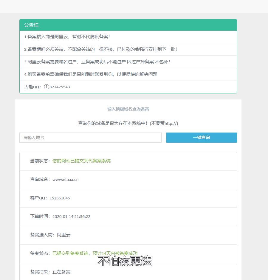Click the QQ number 821425543
The width and height of the screenshot is (268, 280).
[x=60, y=87]
